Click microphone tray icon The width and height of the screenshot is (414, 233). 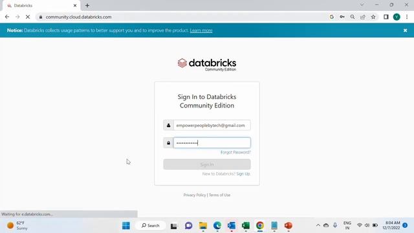335,225
